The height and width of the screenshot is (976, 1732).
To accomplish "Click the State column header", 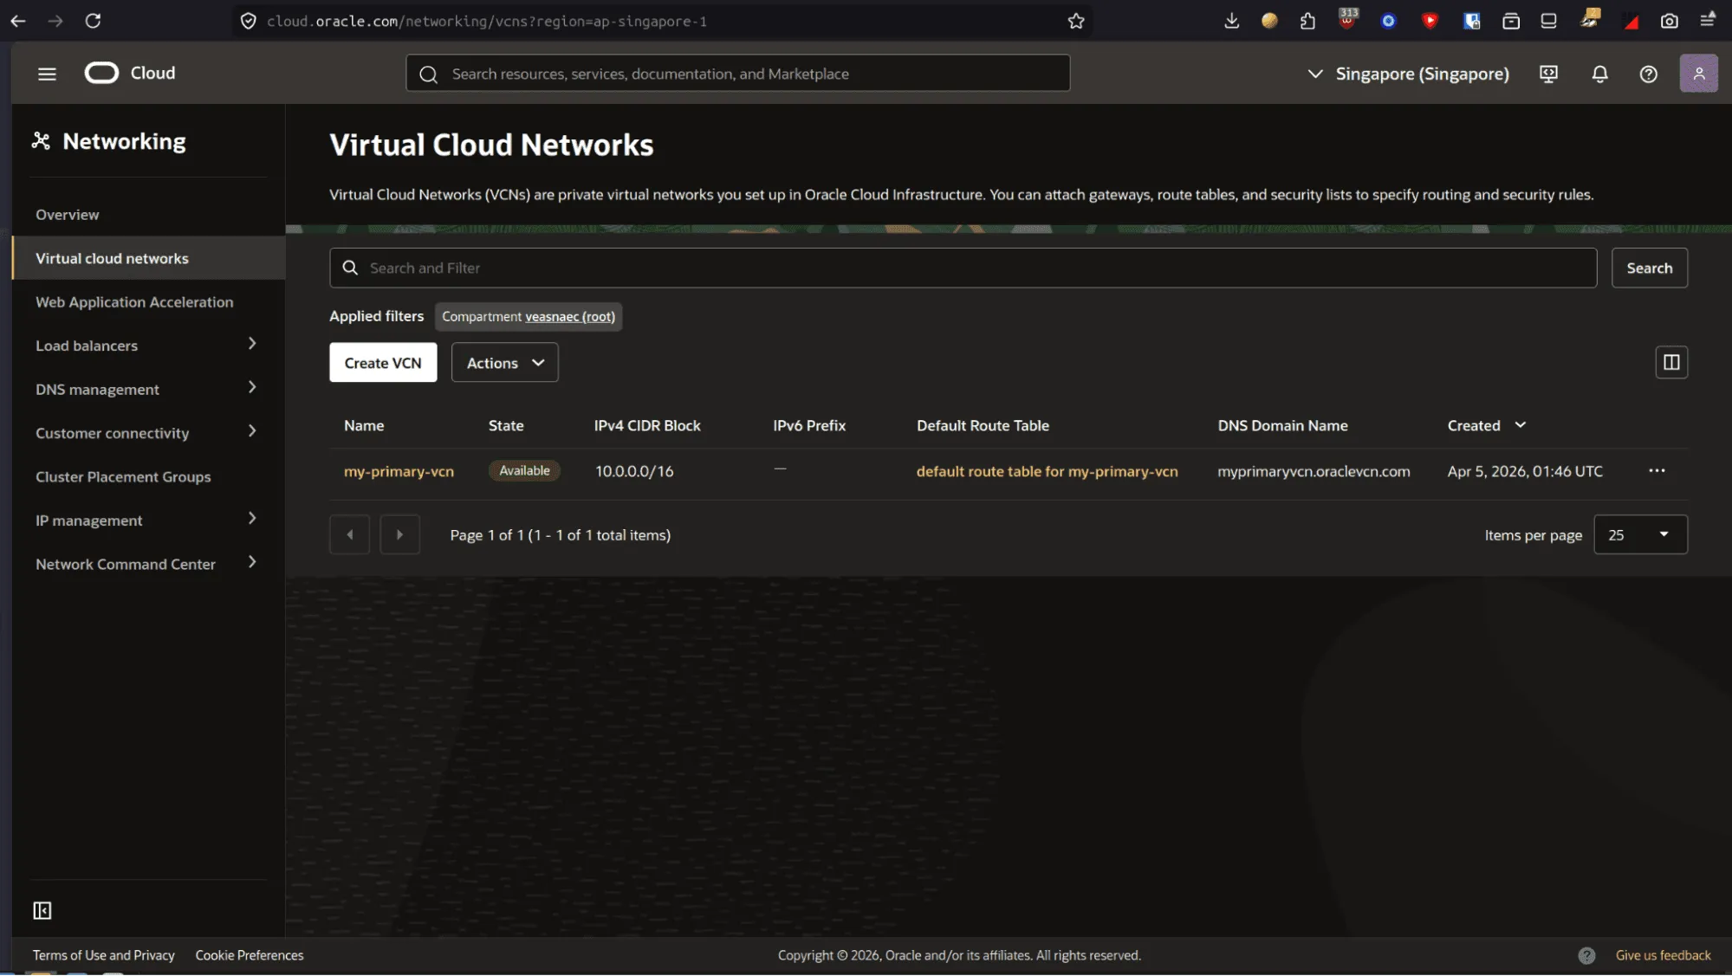I will click(506, 425).
